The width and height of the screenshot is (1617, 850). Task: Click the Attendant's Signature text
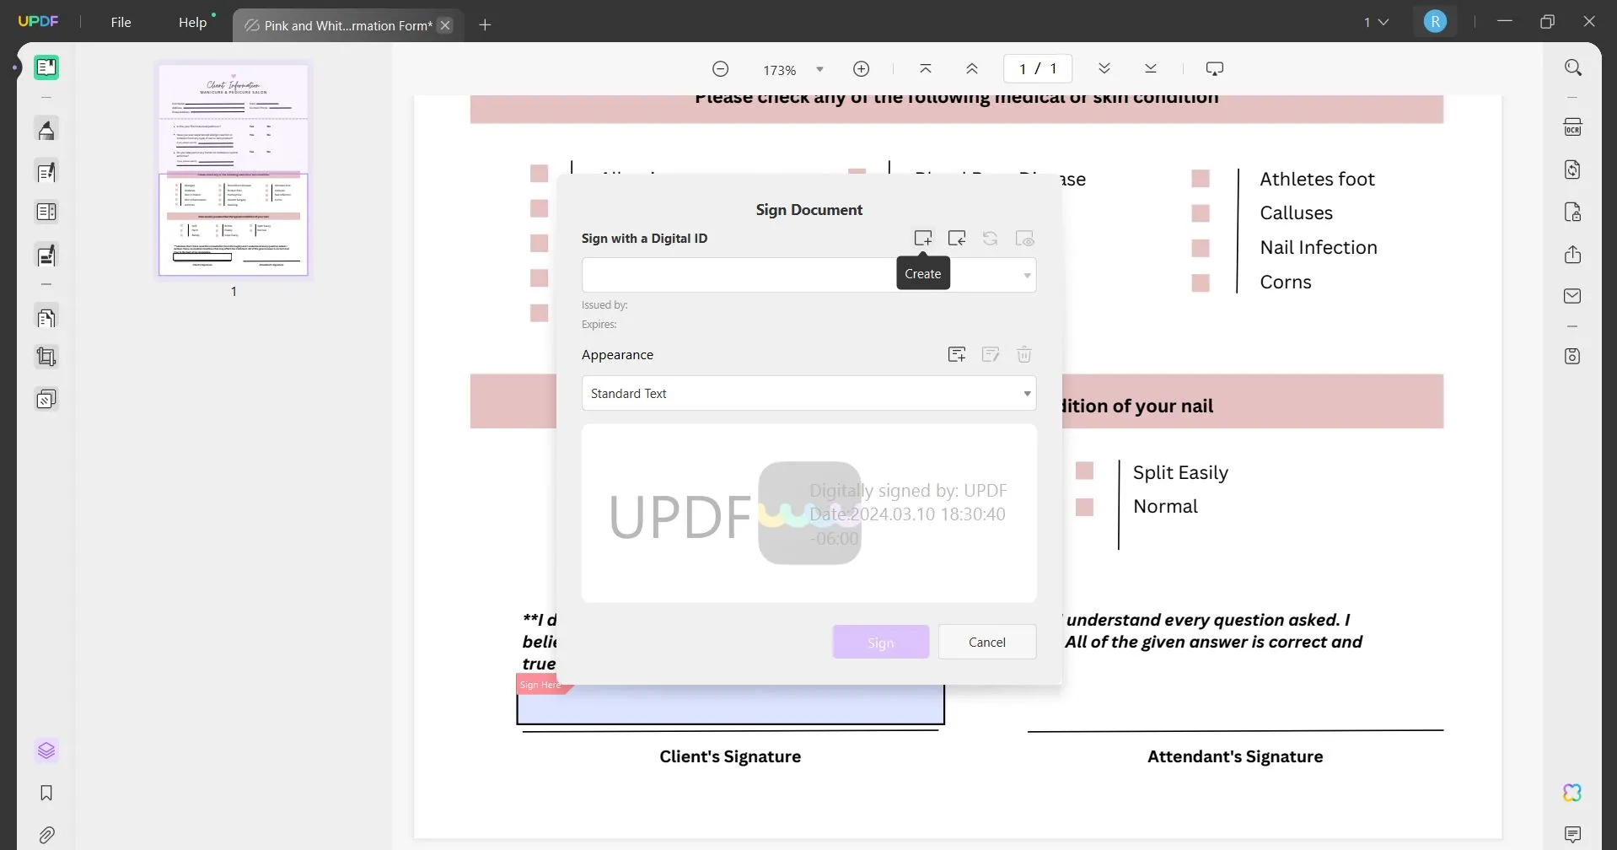pyautogui.click(x=1235, y=756)
